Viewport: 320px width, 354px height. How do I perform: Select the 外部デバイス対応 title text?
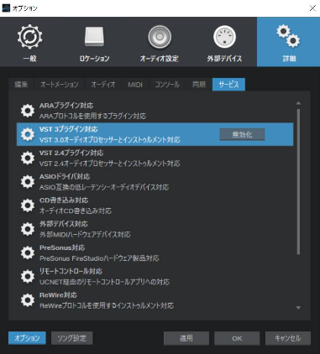click(64, 224)
